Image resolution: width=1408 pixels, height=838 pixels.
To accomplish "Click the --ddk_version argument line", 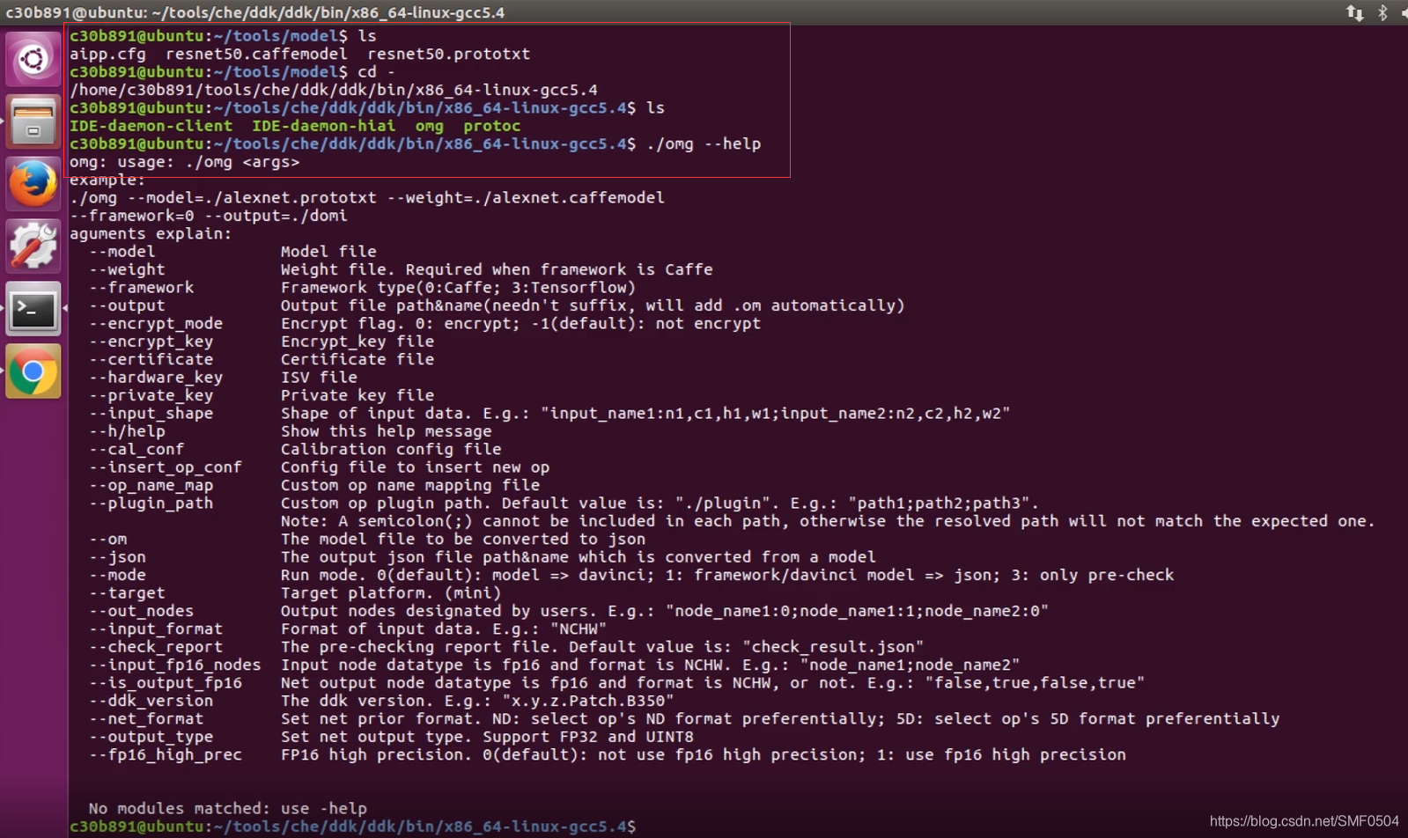I will click(381, 701).
